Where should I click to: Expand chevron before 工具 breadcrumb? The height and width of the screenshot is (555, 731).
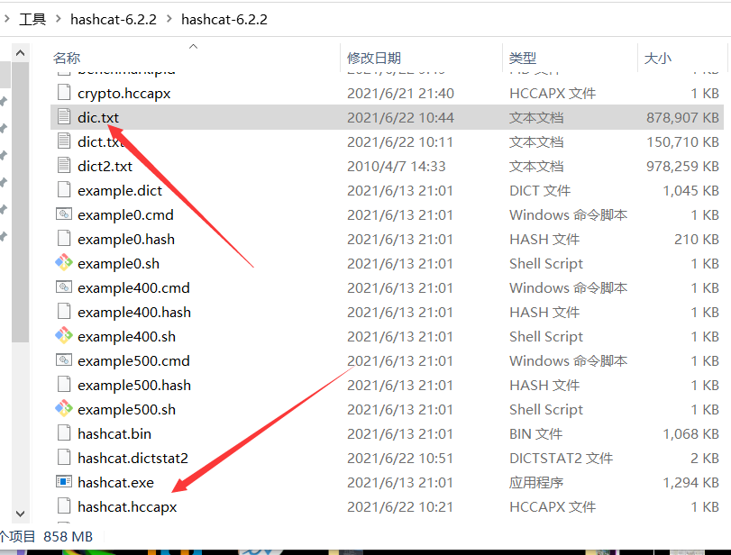coord(6,19)
